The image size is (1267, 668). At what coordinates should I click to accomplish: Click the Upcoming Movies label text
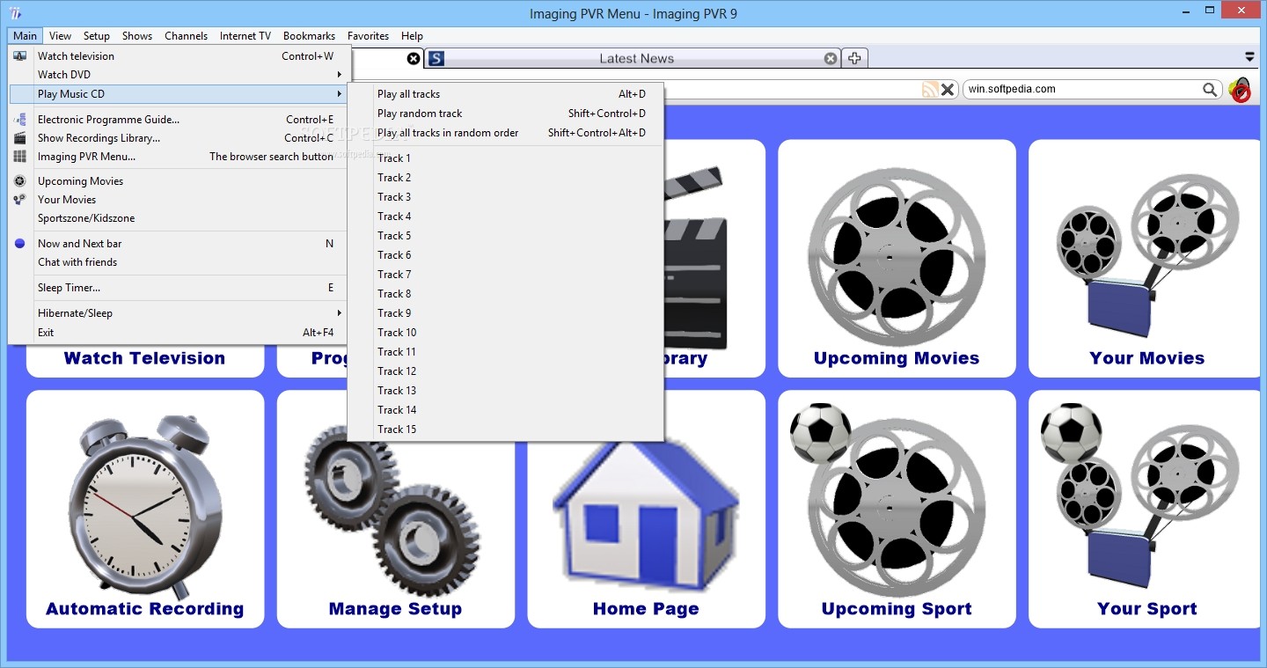[x=897, y=358]
